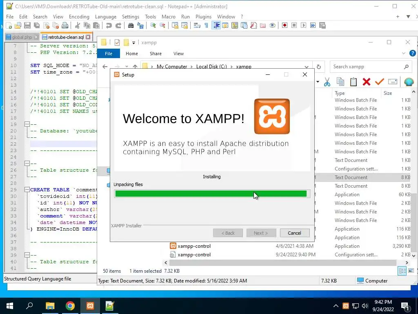This screenshot has width=418, height=314.
Task: Collapse the fold marker at line 39
Action: pyautogui.click(x=27, y=255)
